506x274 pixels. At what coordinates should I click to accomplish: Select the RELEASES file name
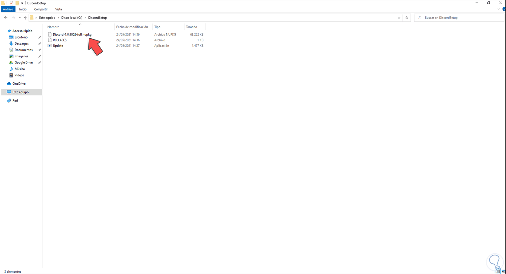tap(60, 40)
